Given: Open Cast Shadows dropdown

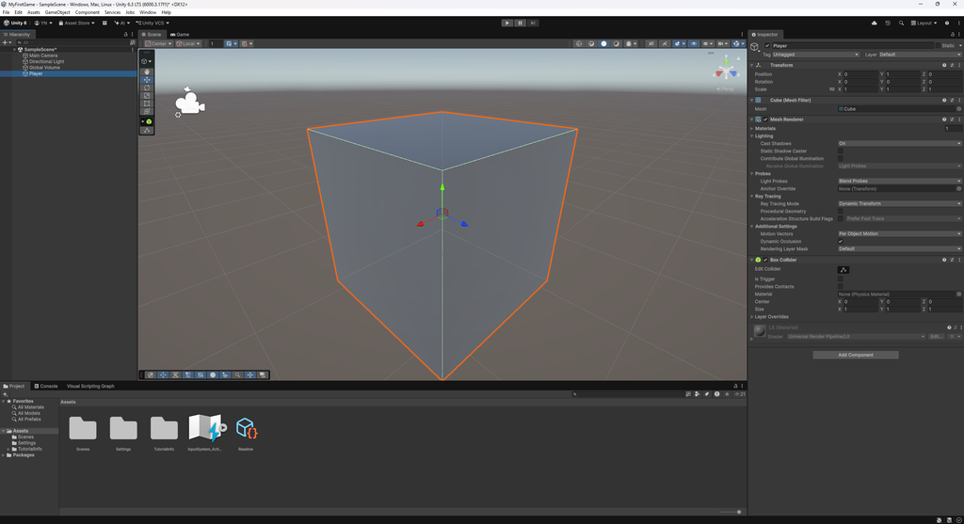Looking at the screenshot, I should click(899, 143).
